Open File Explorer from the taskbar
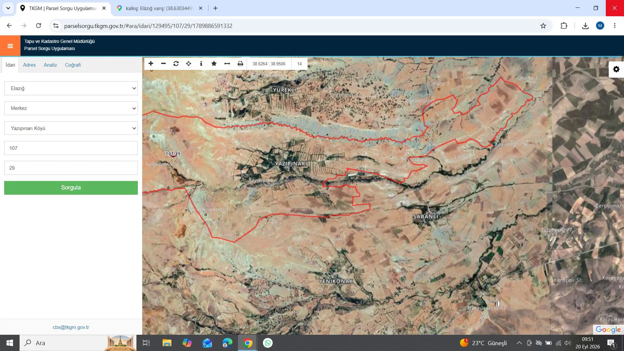Viewport: 624px width, 351px height. click(x=167, y=343)
